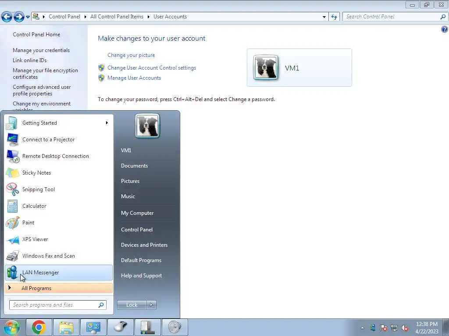Screen dimensions: 449x336
Task: Open XPS Viewer icon
Action: pyautogui.click(x=12, y=239)
